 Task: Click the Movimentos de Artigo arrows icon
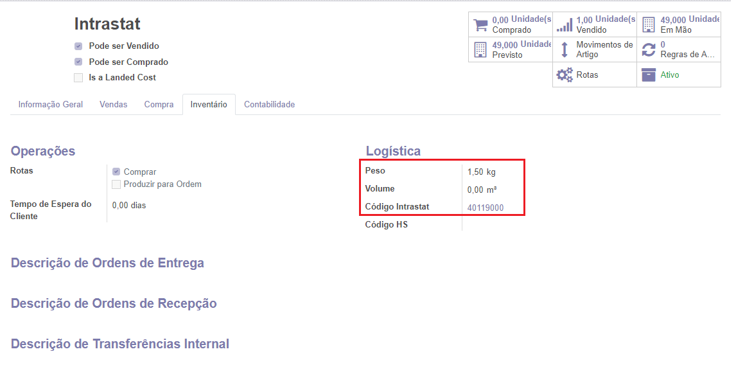point(565,48)
